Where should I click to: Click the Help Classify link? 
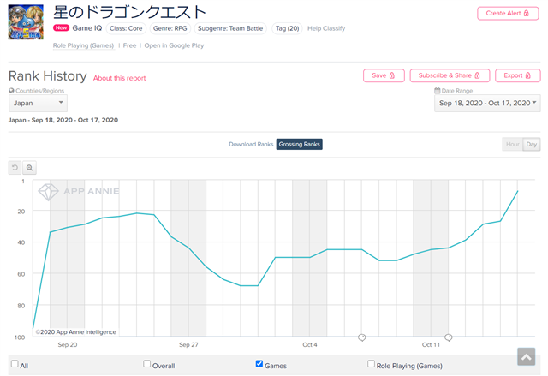[x=326, y=28]
